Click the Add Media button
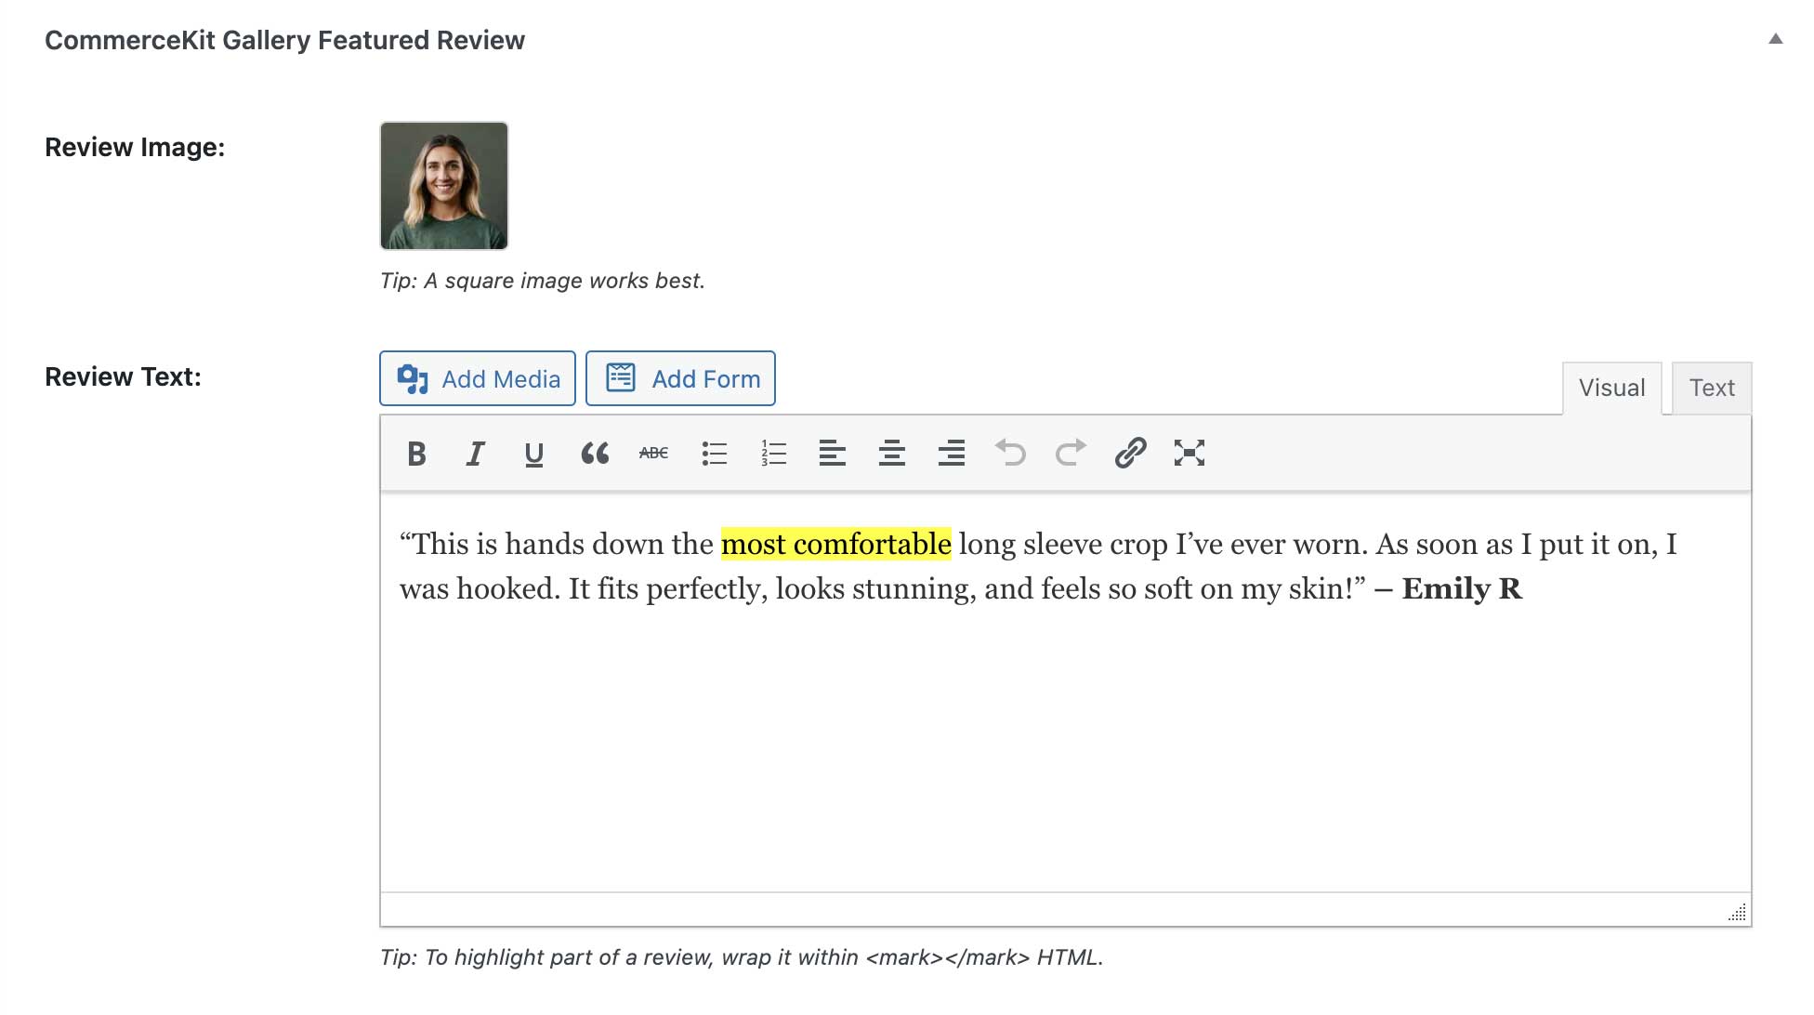 pos(479,378)
